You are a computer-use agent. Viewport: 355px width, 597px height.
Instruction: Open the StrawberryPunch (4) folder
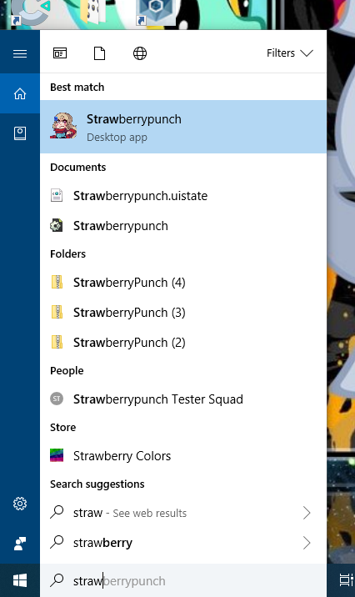[x=183, y=283]
